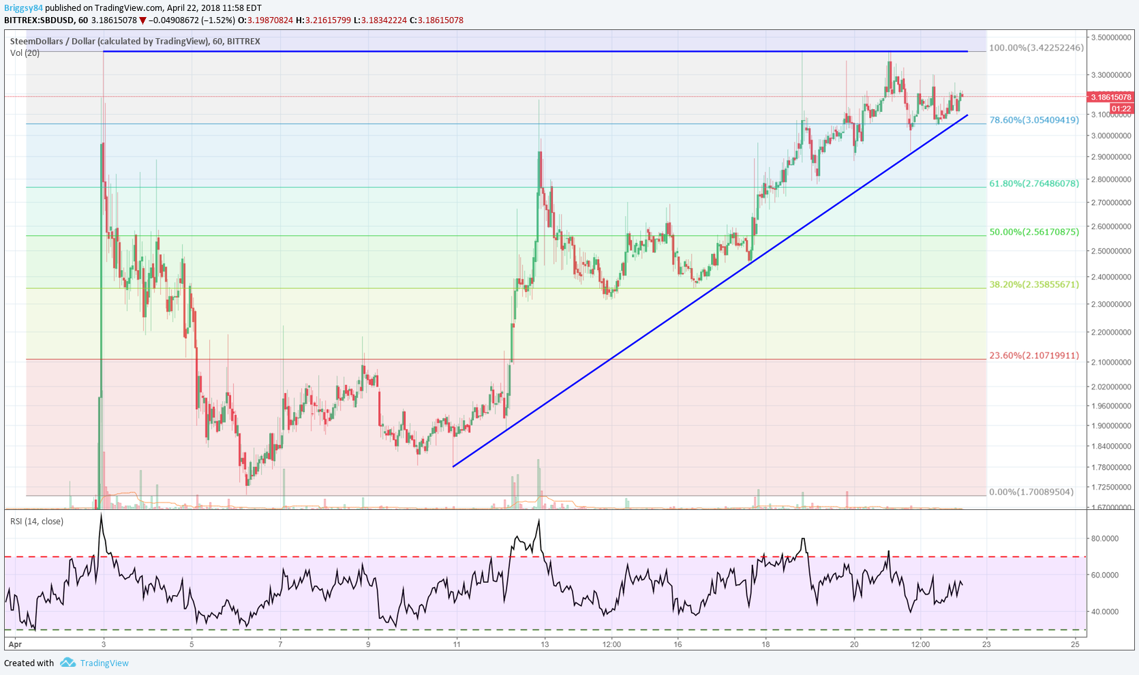Image resolution: width=1139 pixels, height=675 pixels.
Task: Click the 11 date label on time axis
Action: pyautogui.click(x=457, y=644)
